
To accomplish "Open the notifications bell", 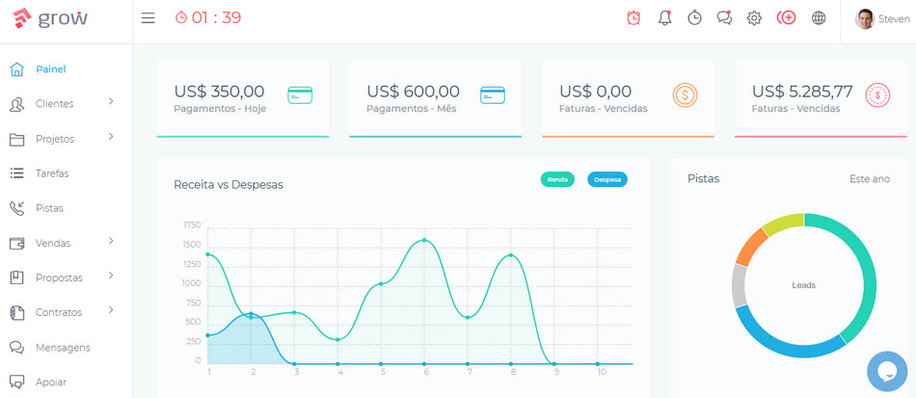I will (x=664, y=18).
